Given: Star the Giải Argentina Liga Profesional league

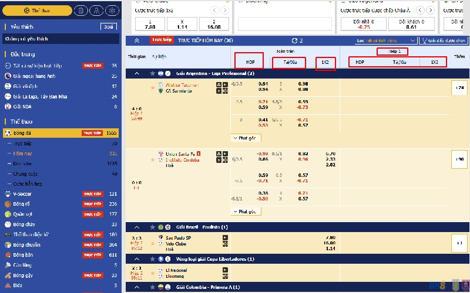Looking at the screenshot, I should point(151,73).
